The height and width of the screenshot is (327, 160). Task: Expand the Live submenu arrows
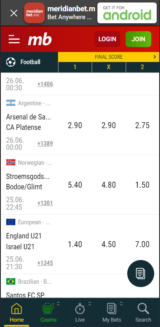point(90,304)
